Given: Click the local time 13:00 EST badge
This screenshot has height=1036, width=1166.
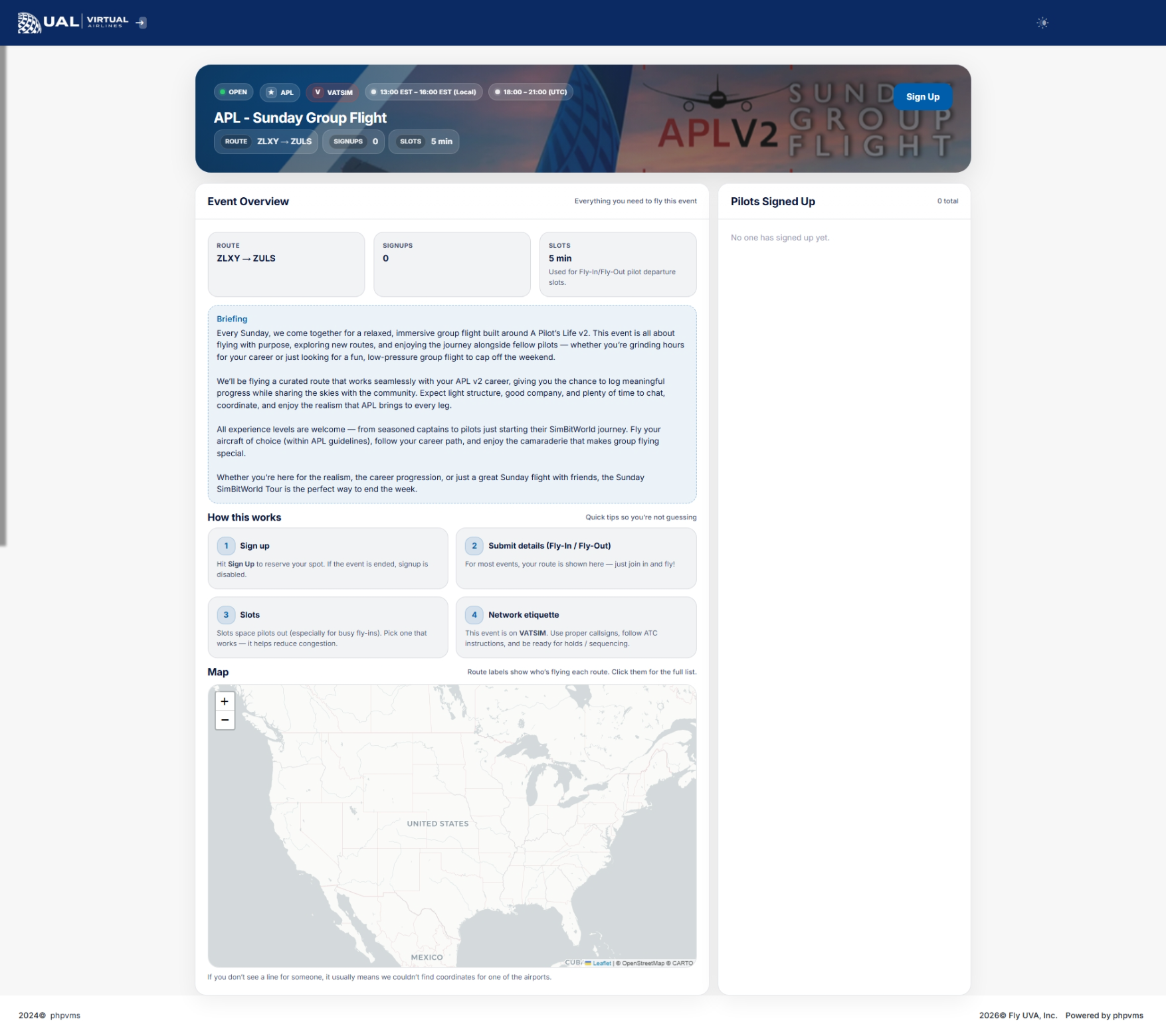Looking at the screenshot, I should coord(423,92).
